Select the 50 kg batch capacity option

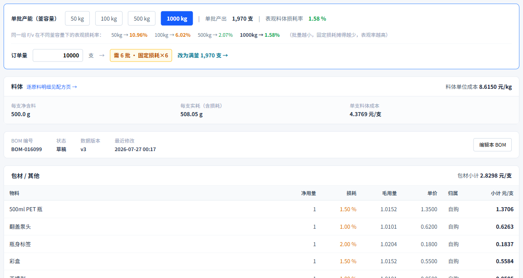click(x=77, y=18)
